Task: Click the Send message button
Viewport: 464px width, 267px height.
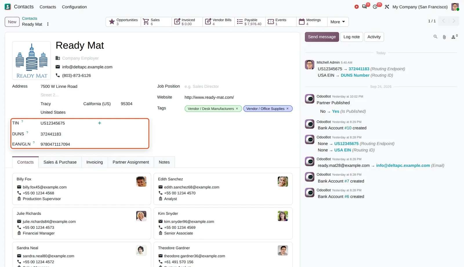Action: [x=322, y=37]
